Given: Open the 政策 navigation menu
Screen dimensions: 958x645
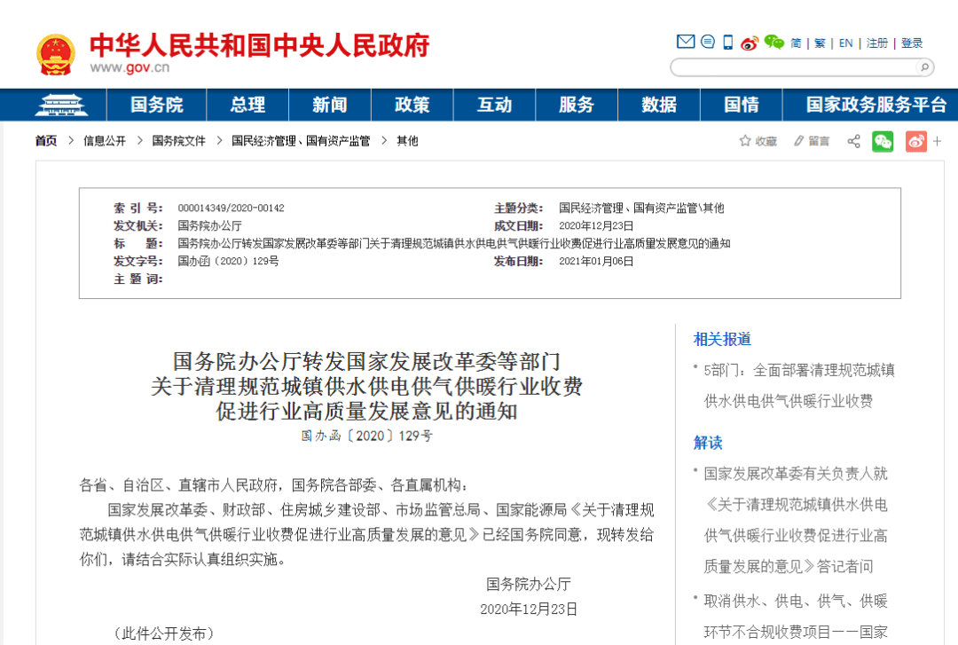Looking at the screenshot, I should pos(412,105).
